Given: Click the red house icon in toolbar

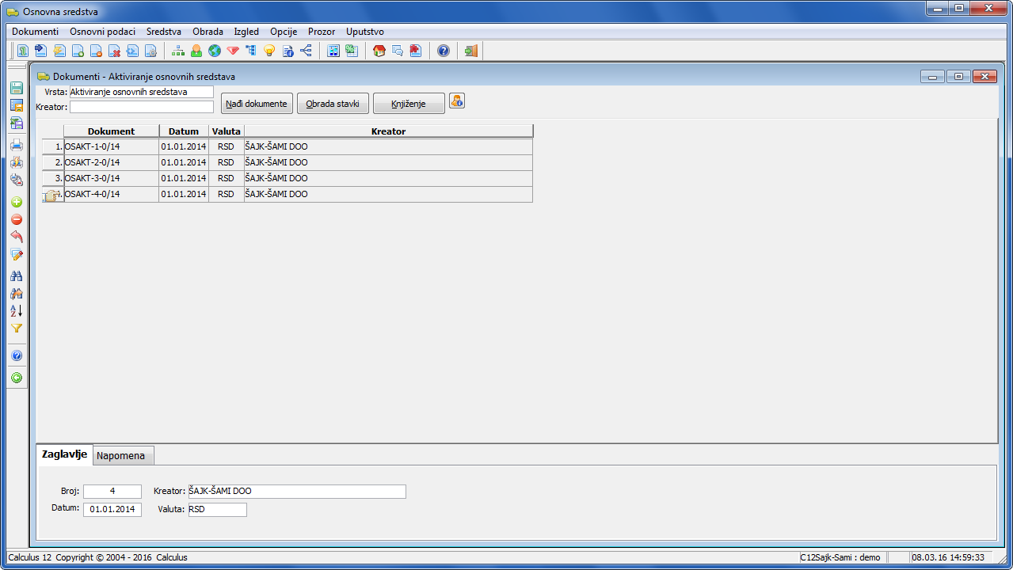Looking at the screenshot, I should 379,51.
